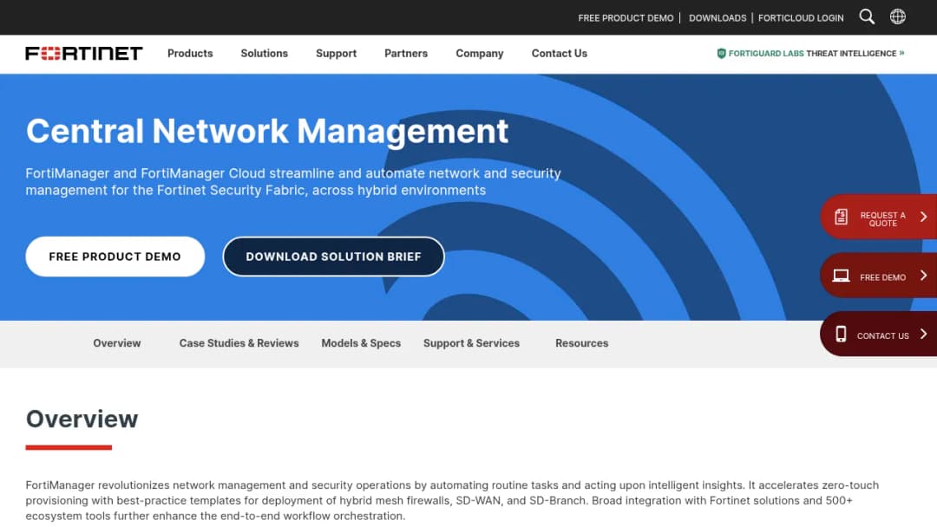Open the Downloads link
937x527 pixels.
click(x=717, y=18)
